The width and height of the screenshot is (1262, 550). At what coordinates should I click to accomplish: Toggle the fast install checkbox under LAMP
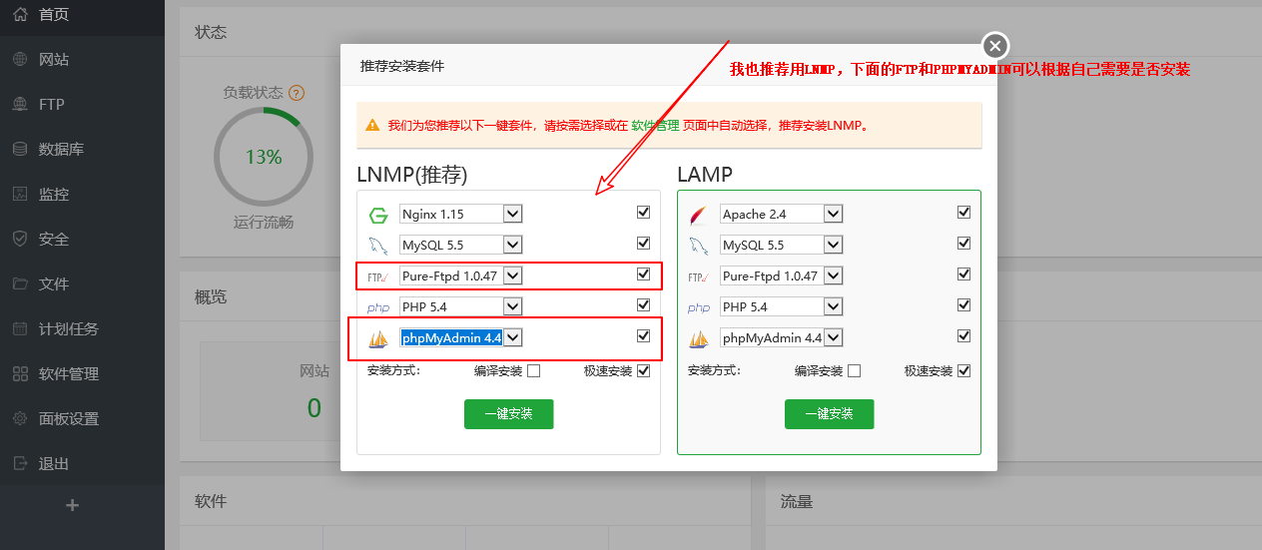[963, 371]
